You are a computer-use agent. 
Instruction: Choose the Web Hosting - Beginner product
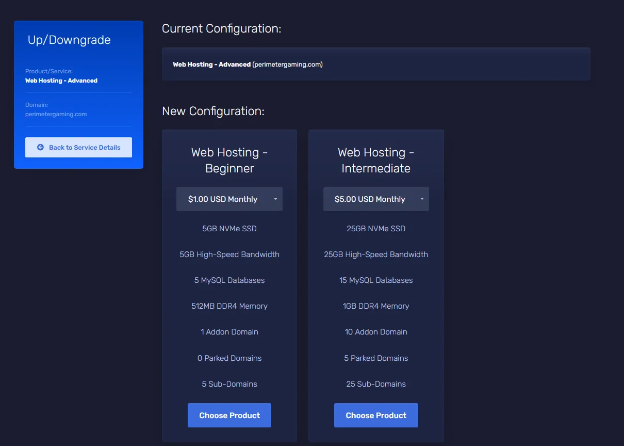[x=229, y=416]
